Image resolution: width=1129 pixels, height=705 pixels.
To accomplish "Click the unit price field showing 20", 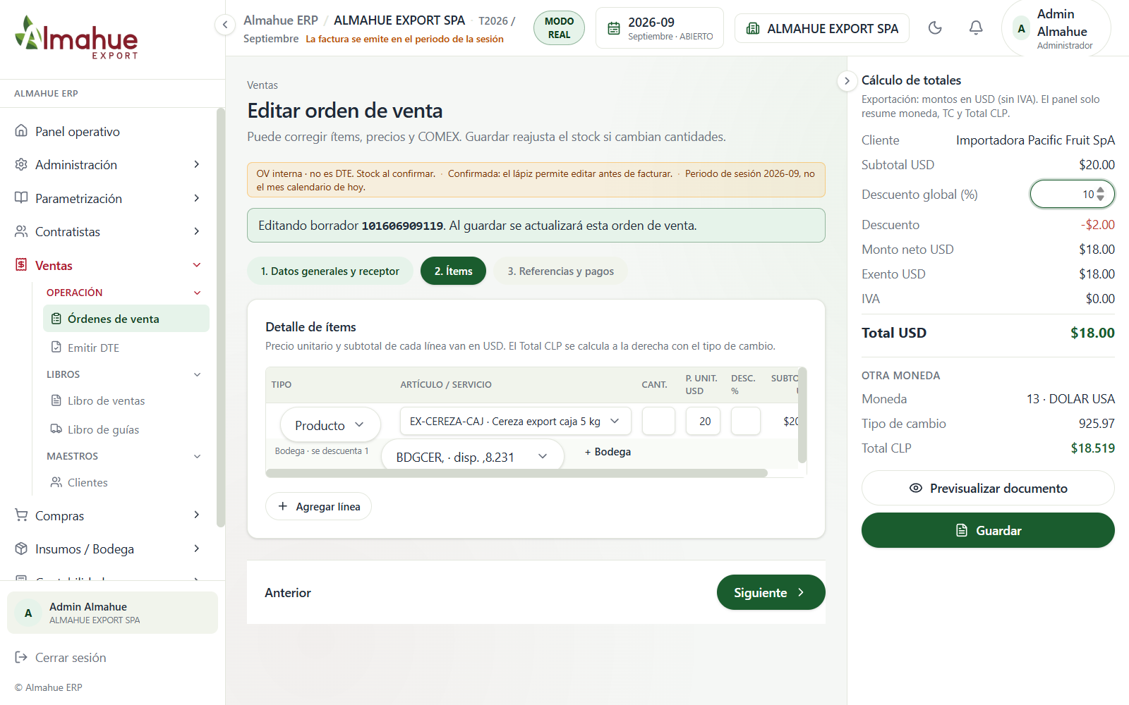I will point(703,421).
